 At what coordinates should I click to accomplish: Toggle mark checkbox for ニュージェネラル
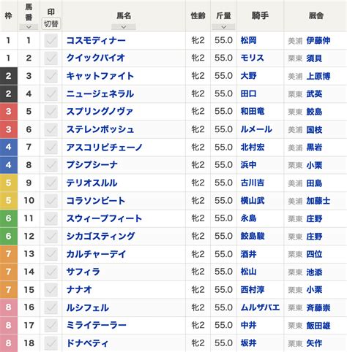(51, 93)
